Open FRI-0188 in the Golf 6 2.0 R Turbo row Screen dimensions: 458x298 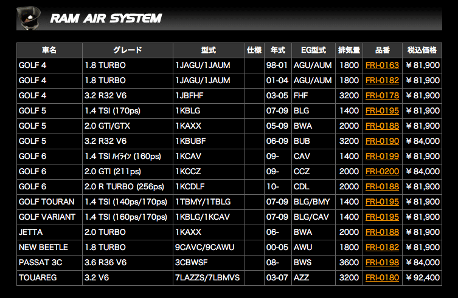(x=382, y=186)
